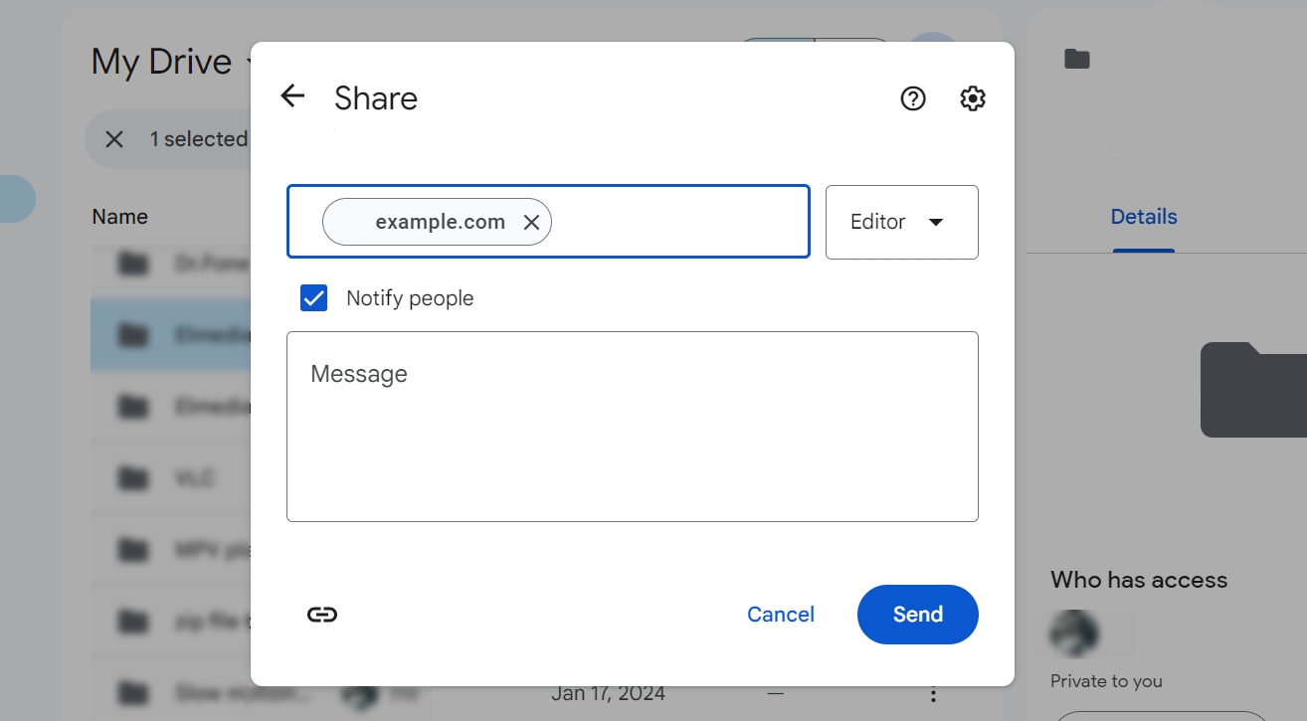Viewport: 1307px width, 721px height.
Task: Click the Copy link icon
Action: 321,614
